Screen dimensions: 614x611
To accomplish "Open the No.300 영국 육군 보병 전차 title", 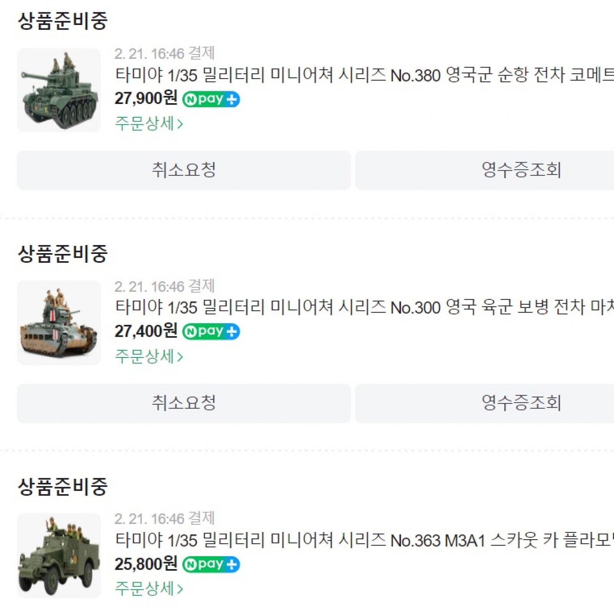I will point(365,308).
